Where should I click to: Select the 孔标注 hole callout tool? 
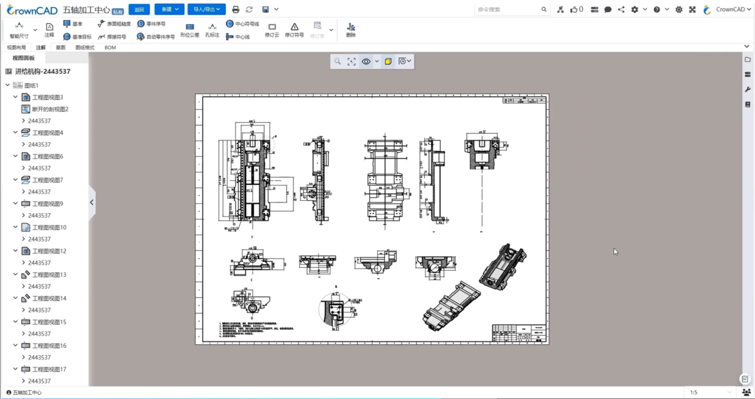[x=212, y=31]
